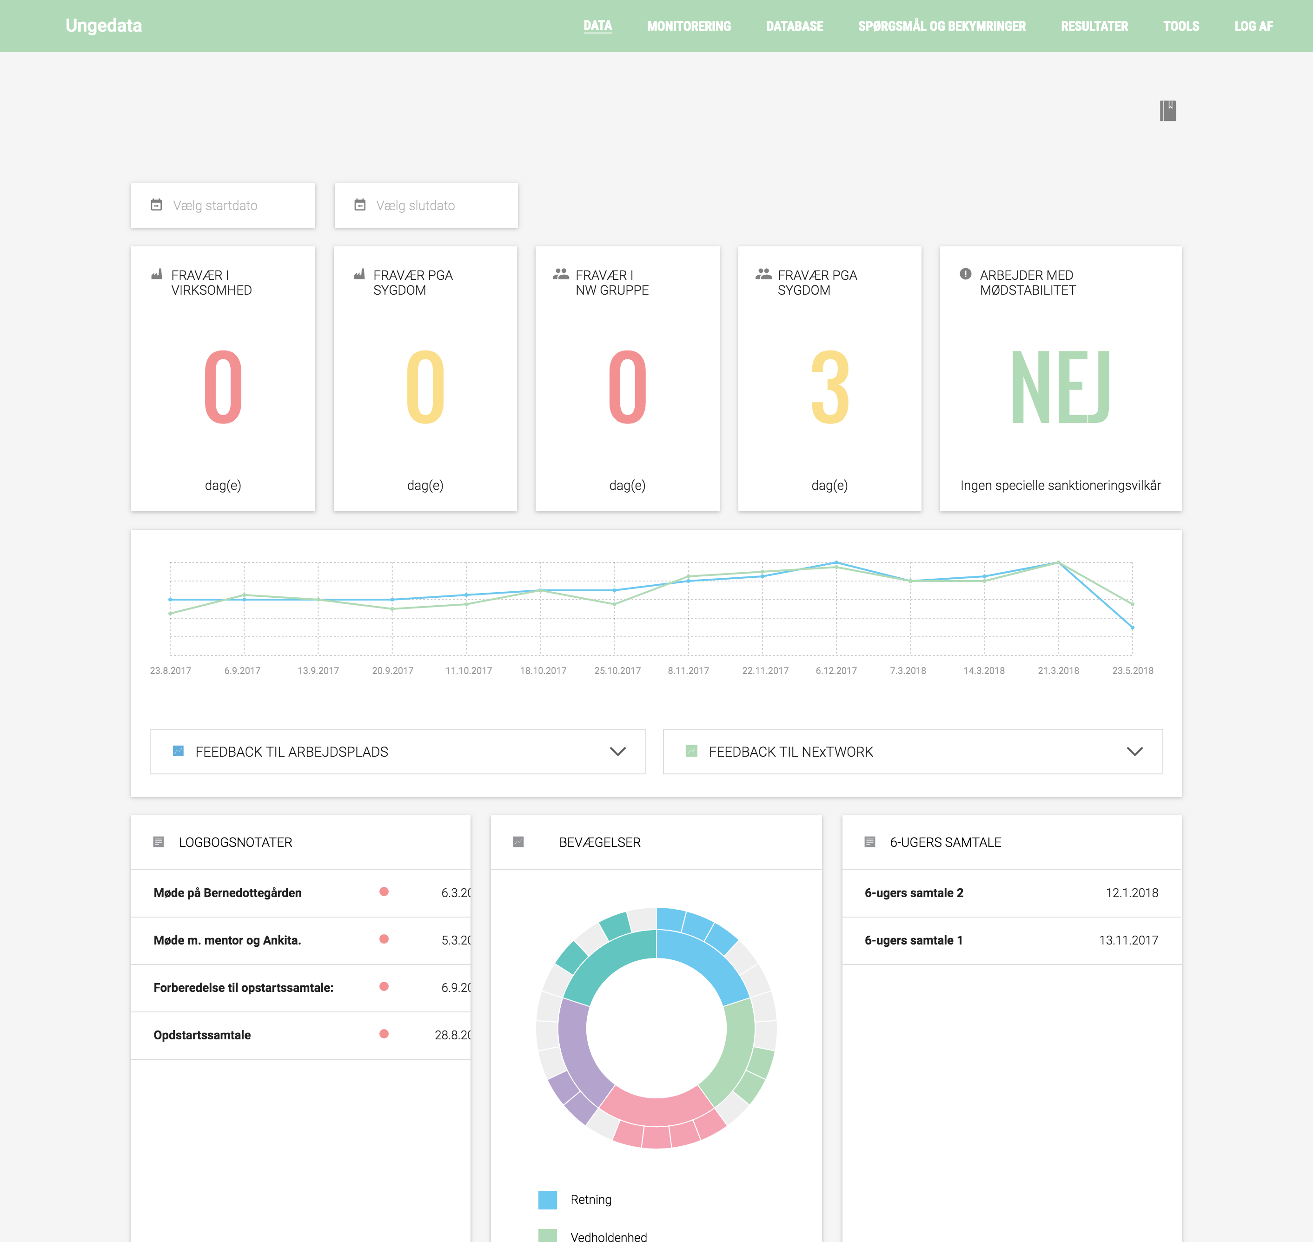The image size is (1313, 1242).
Task: Click the calendar icon in the slutdato field
Action: pos(360,205)
